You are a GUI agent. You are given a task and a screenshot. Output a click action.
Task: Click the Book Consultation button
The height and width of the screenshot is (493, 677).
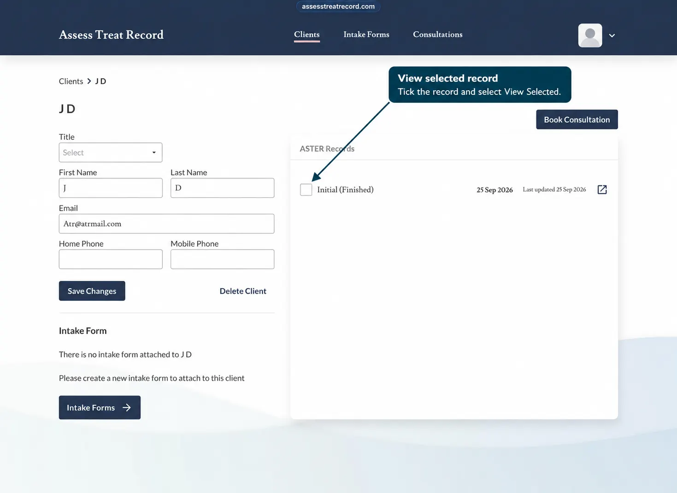577,120
